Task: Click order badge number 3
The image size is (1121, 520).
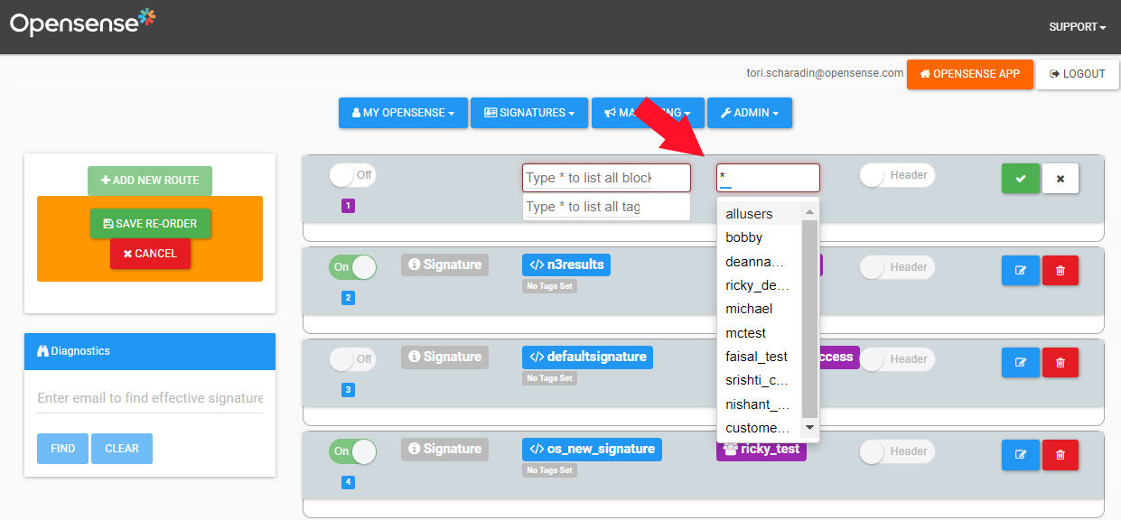Action: point(349,390)
